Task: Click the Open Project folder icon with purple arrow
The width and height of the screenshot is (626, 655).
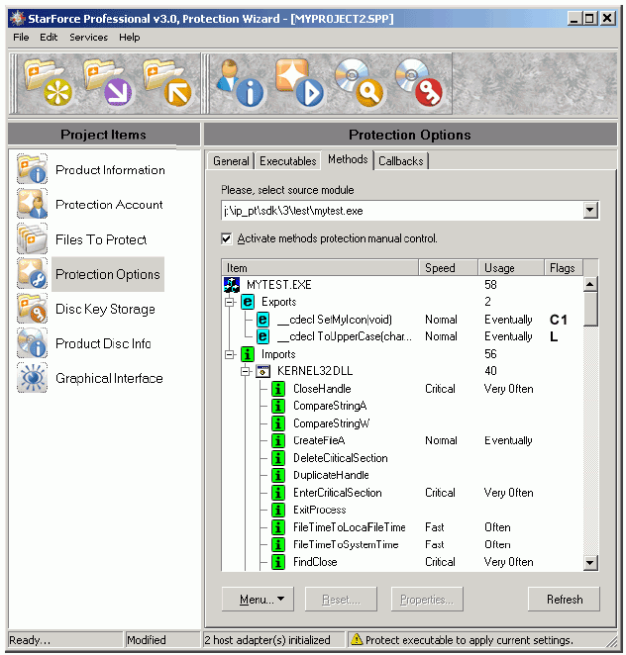Action: [x=107, y=83]
